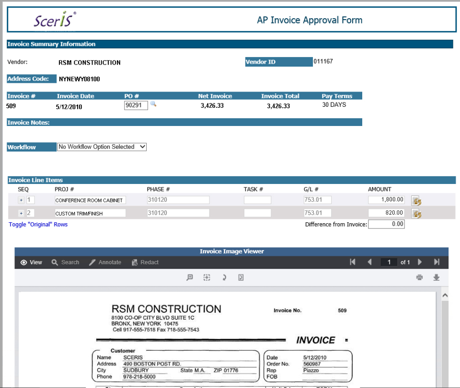Click the fit-to-selection zoom icon
Image resolution: width=460 pixels, height=388 pixels.
click(x=207, y=277)
